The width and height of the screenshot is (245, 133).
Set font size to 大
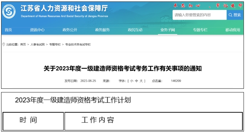click(141, 81)
